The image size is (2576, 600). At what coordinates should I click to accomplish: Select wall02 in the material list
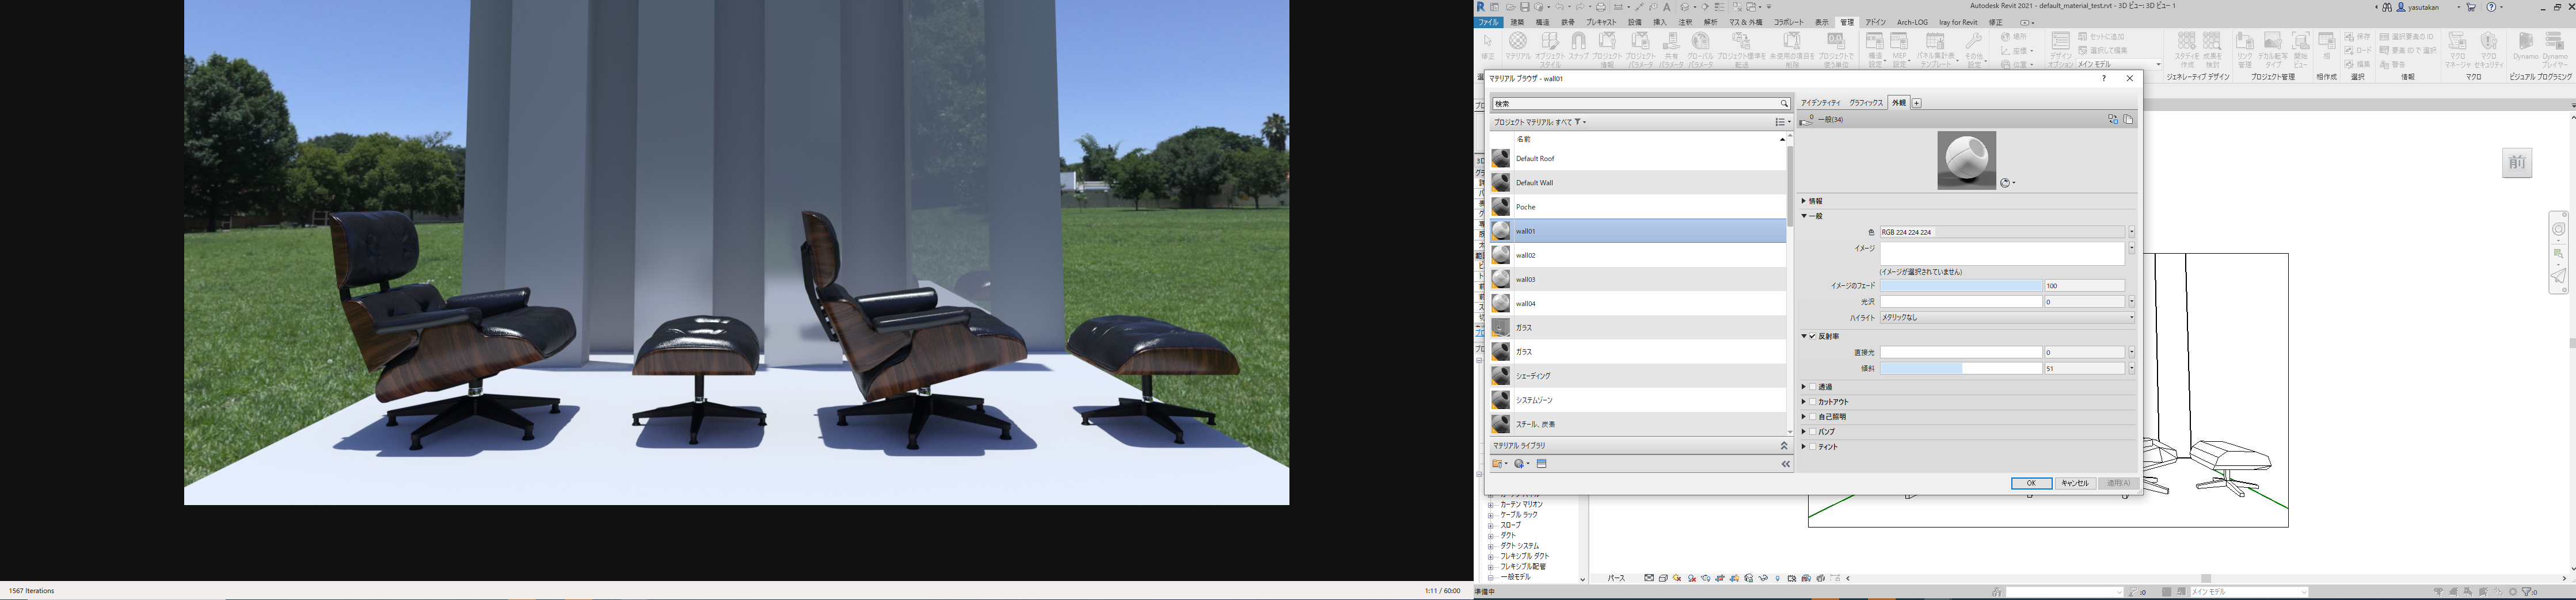coord(1638,255)
